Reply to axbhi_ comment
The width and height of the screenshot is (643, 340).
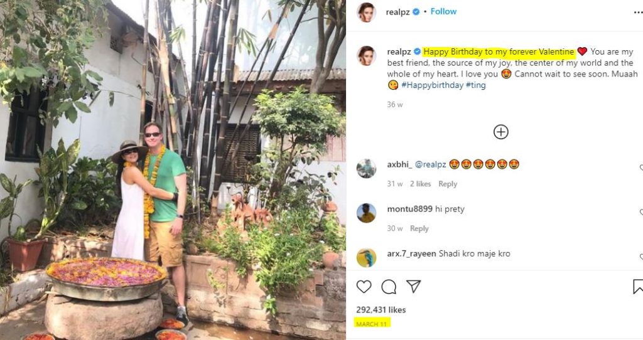click(x=448, y=184)
